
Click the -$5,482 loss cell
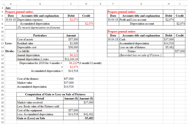86,118
